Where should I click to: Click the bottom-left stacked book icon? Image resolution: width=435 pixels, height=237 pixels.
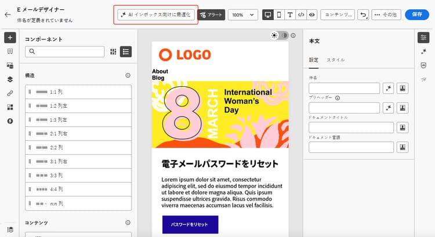pyautogui.click(x=10, y=229)
